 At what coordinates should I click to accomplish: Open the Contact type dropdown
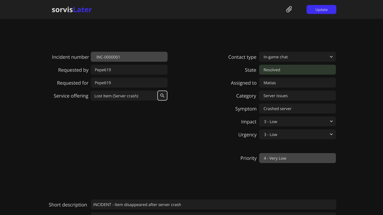pyautogui.click(x=297, y=57)
